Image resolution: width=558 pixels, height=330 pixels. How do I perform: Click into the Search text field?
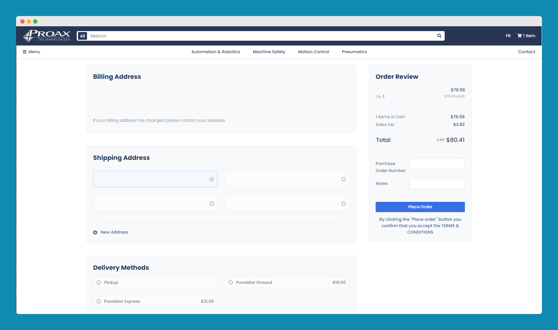(x=262, y=36)
